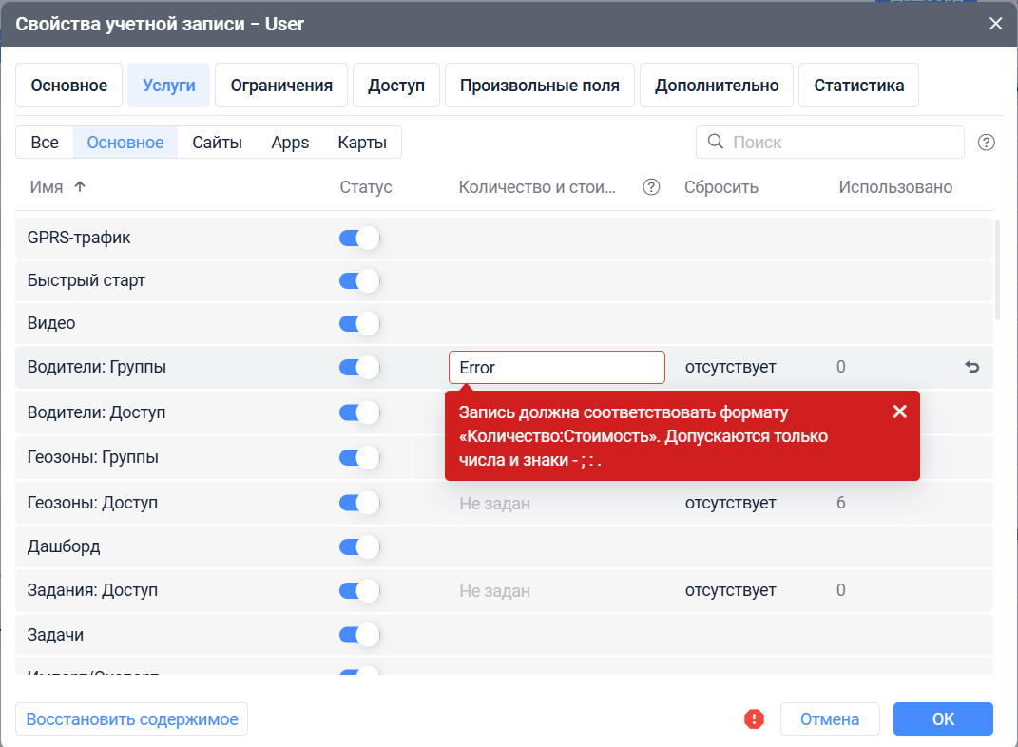Close the red validation error tooltip
Image resolution: width=1018 pixels, height=747 pixels.
[x=900, y=412]
